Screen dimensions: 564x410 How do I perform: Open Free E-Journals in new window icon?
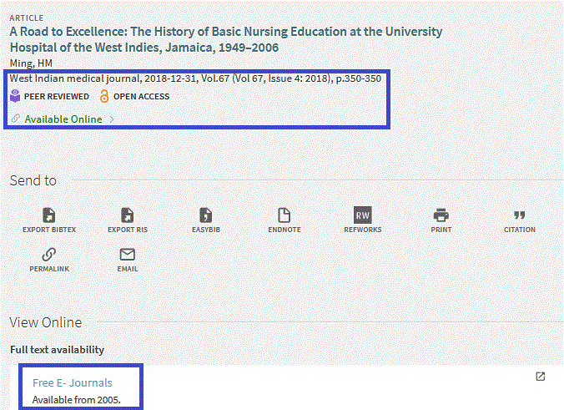(x=541, y=377)
